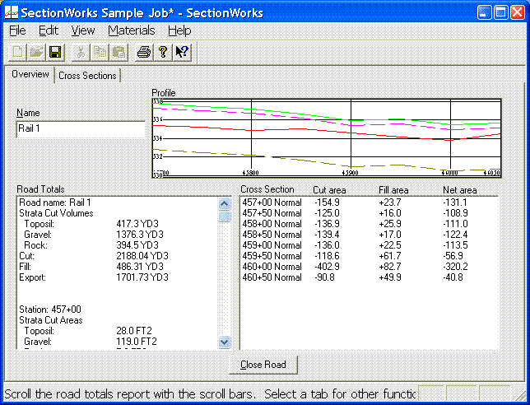Click the Paste clipboard toolbar icon
The height and width of the screenshot is (405, 530).
click(119, 52)
